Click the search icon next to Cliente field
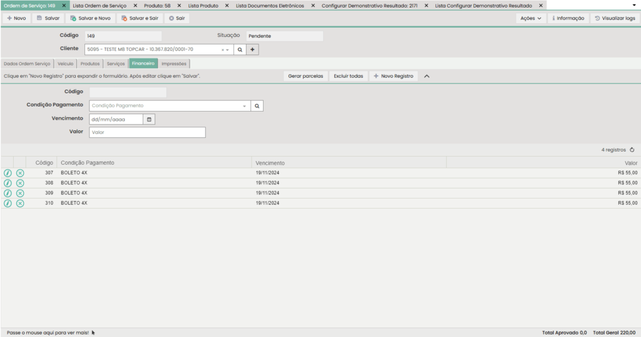Screen dimensions: 641x337 [240, 49]
